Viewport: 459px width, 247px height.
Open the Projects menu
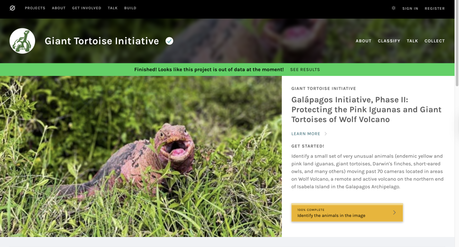pos(35,8)
